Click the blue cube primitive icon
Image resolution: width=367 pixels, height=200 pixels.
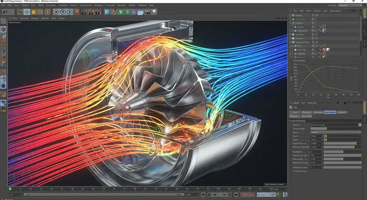click(x=107, y=12)
